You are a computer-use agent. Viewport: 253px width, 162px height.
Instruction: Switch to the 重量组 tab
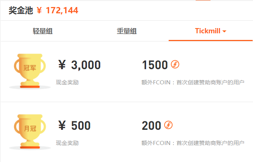tap(127, 31)
